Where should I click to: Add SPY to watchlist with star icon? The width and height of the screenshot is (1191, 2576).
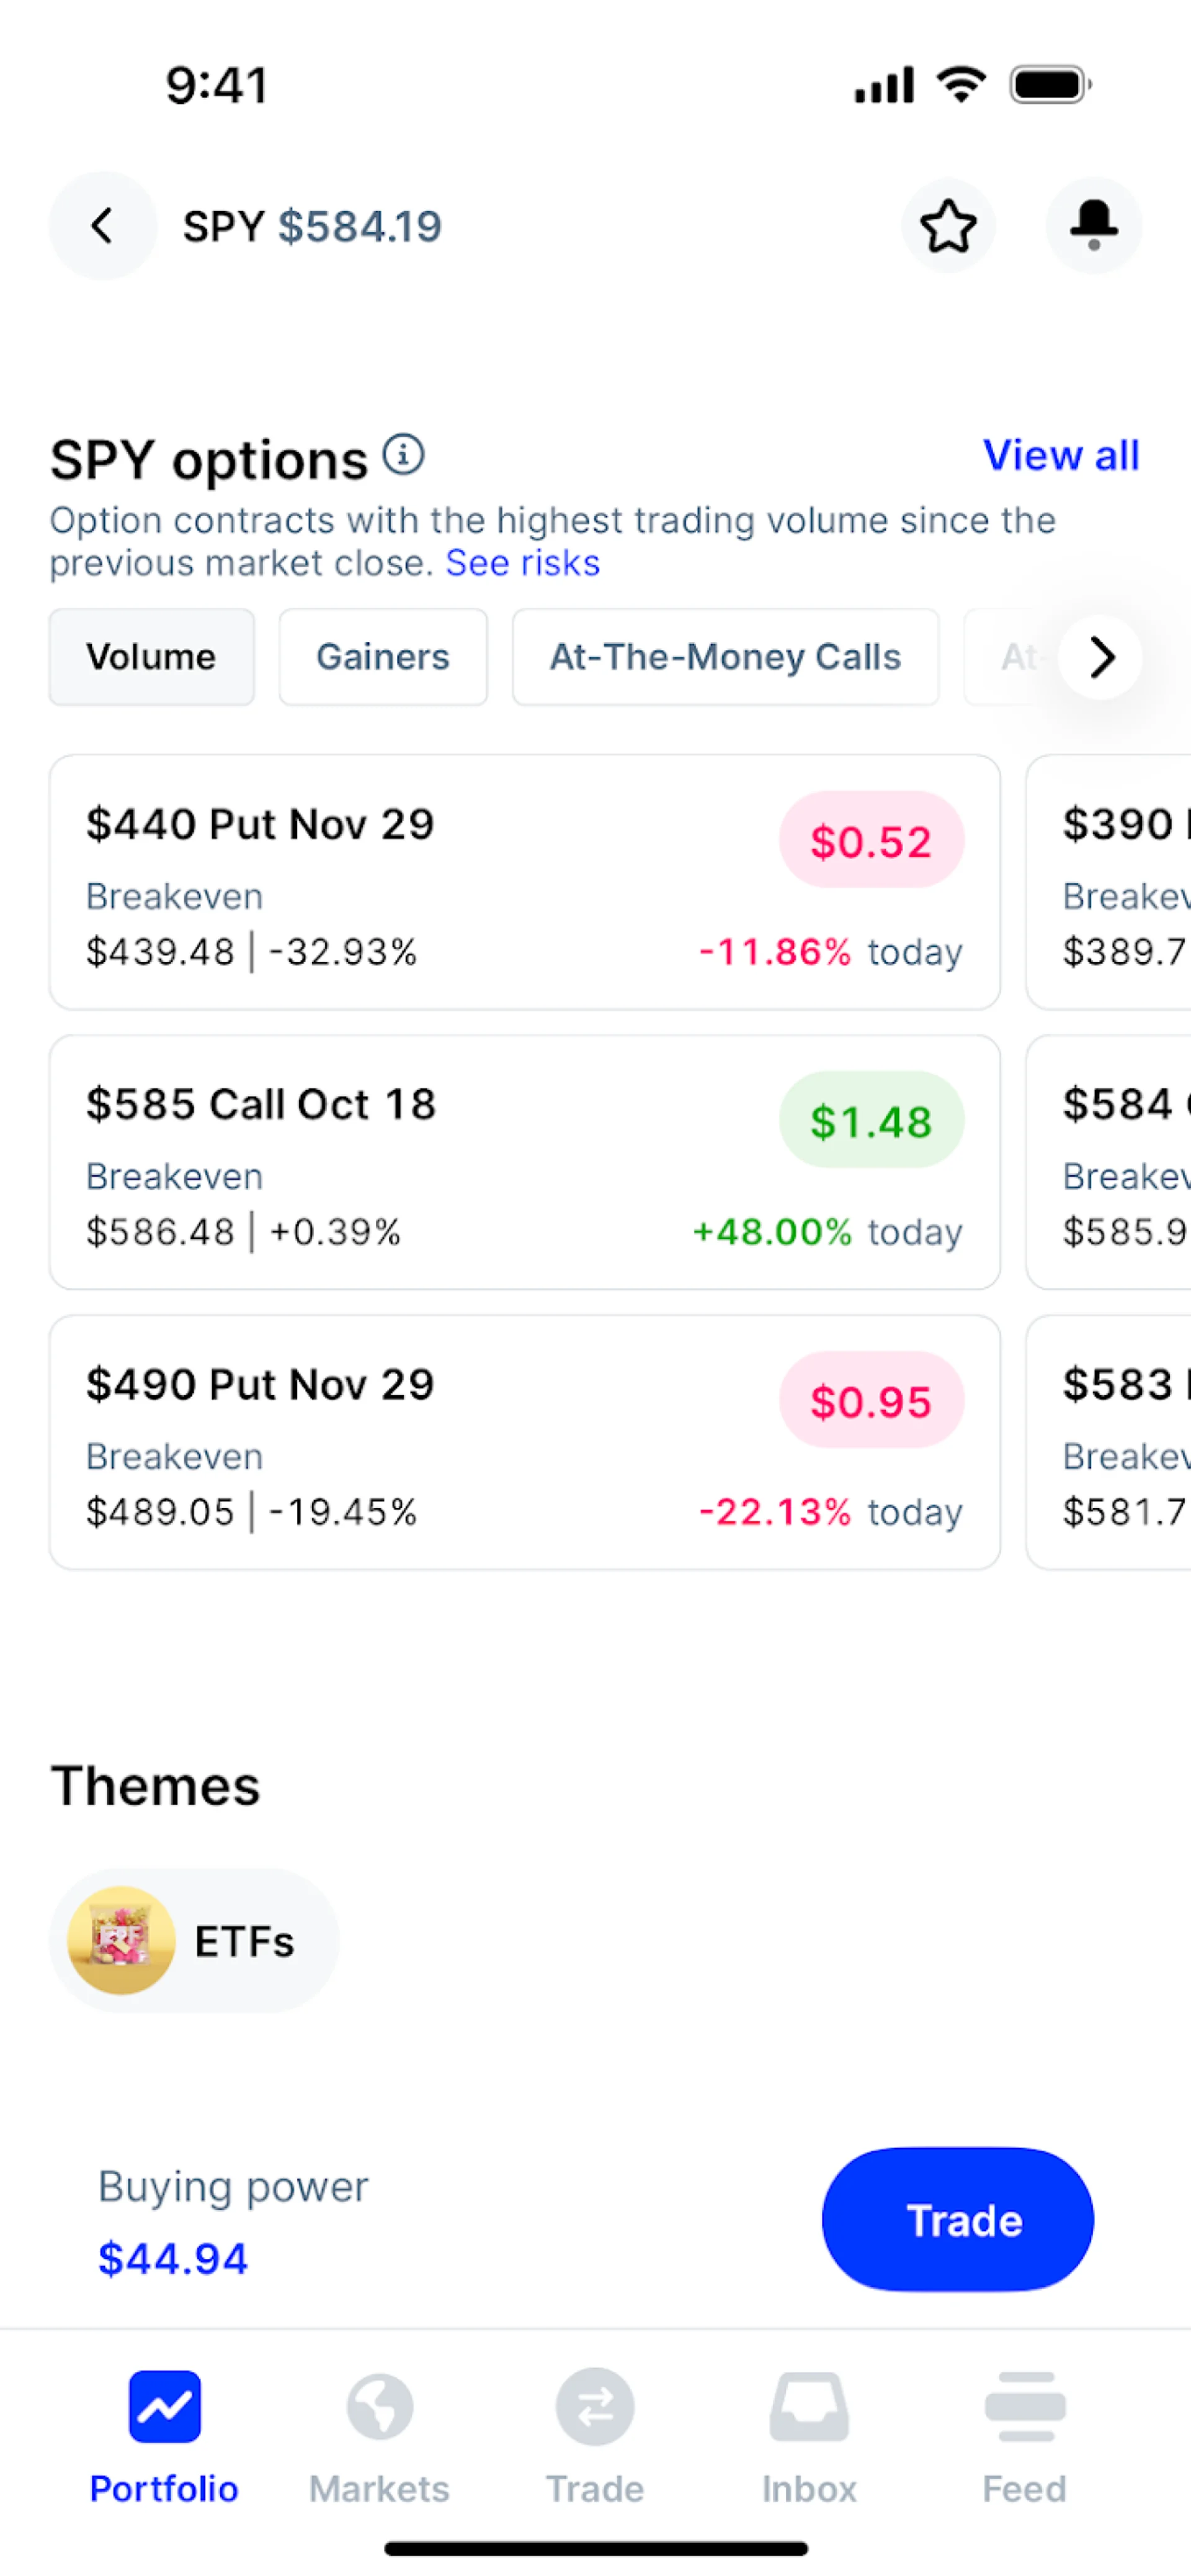coord(947,226)
